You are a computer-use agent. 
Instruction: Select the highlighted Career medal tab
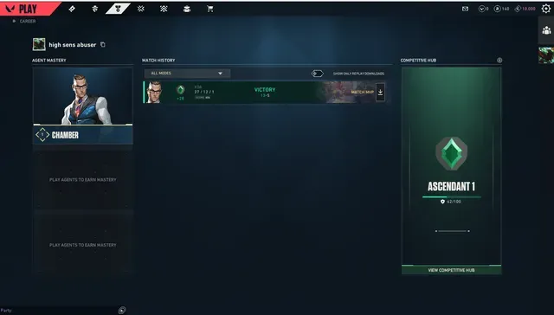[x=118, y=9]
